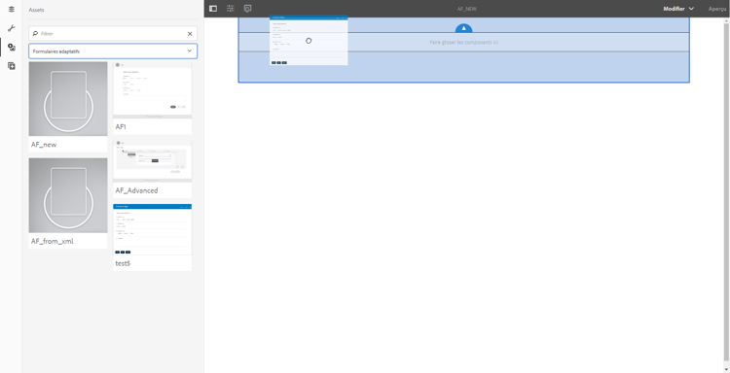Click the Assets panel heading
This screenshot has height=373, width=730.
tap(37, 10)
